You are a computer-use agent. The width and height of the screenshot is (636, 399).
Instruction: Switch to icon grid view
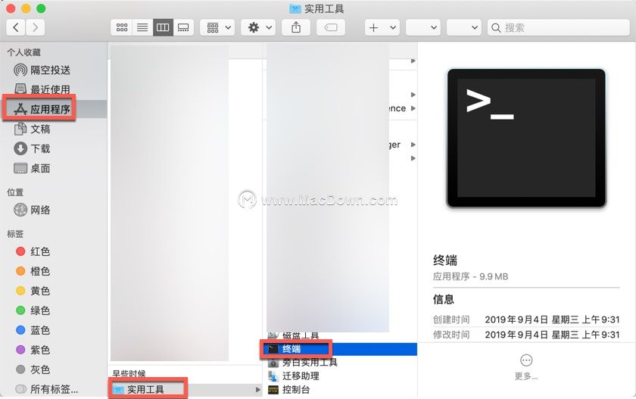coord(122,27)
